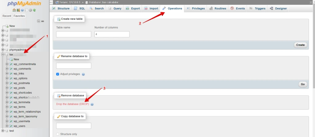Image resolution: width=315 pixels, height=137 pixels.
Task: Click the wp_options table icon
Action: [x=11, y=78]
